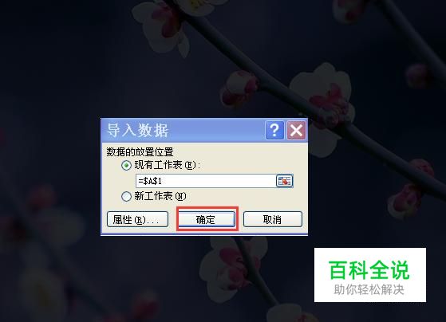The image size is (446, 322).
Task: Dismiss the dialog using 取消 button
Action: (x=273, y=219)
